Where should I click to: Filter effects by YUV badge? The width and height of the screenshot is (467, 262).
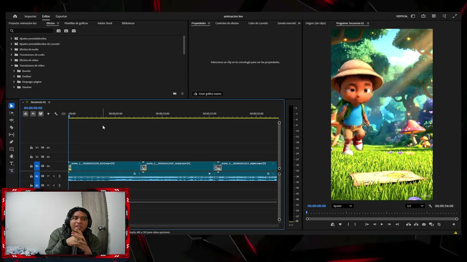74,31
